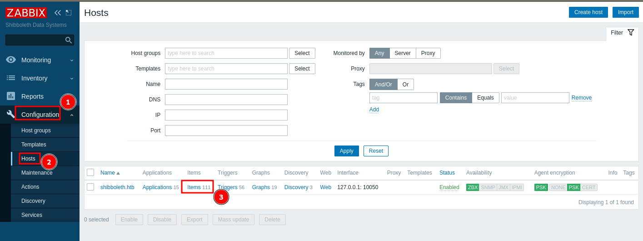This screenshot has width=643, height=241.
Task: Collapse the sidebar with double-chevron icon
Action: click(57, 13)
